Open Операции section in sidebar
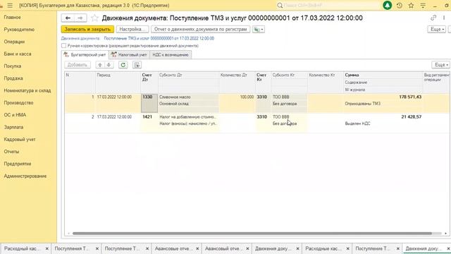This screenshot has width=451, height=254. point(14,42)
